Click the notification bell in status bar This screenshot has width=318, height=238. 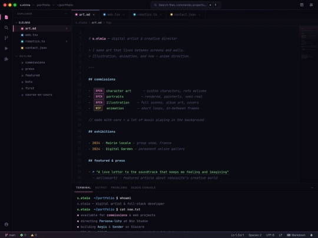pos(312,235)
